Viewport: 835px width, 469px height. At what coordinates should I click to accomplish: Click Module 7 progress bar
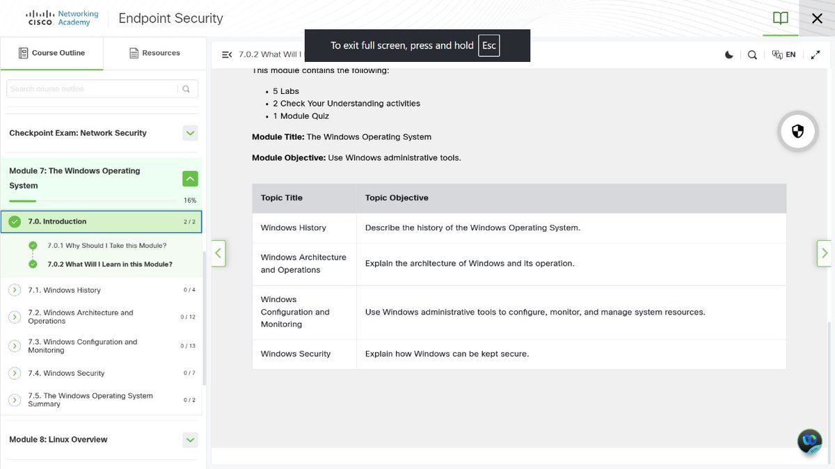93,200
